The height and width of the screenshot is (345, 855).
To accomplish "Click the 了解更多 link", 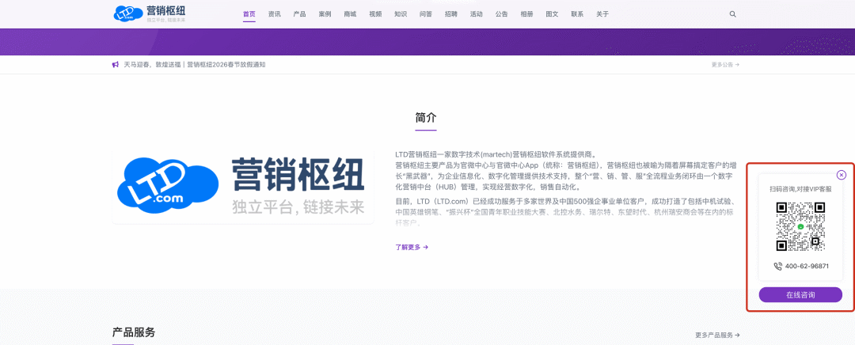I will point(412,247).
